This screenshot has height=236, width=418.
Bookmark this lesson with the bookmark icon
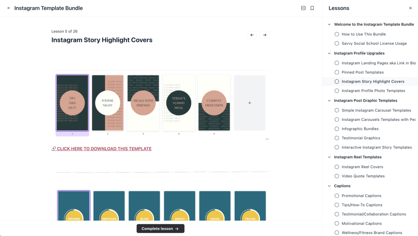pyautogui.click(x=312, y=8)
